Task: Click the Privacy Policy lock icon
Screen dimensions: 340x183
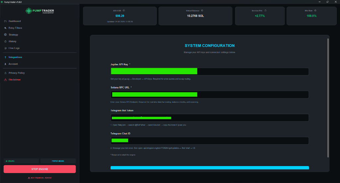Action: click(x=5, y=73)
